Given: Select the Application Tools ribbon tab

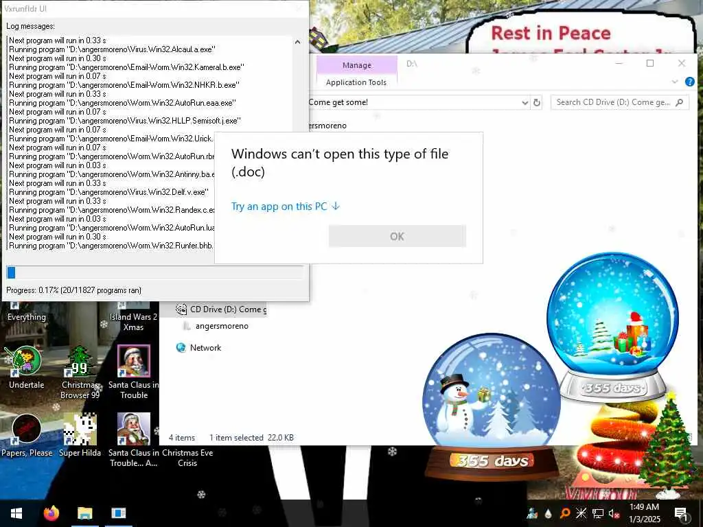Looking at the screenshot, I should pos(356,82).
